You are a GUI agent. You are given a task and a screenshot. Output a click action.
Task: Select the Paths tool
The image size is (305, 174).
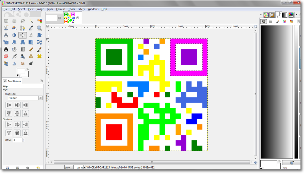(x=23, y=28)
